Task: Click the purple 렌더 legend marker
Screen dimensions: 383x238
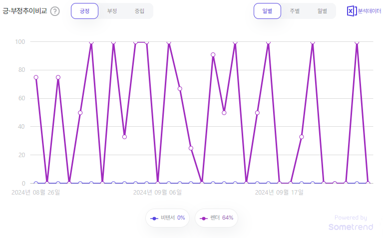Action: [x=203, y=219]
